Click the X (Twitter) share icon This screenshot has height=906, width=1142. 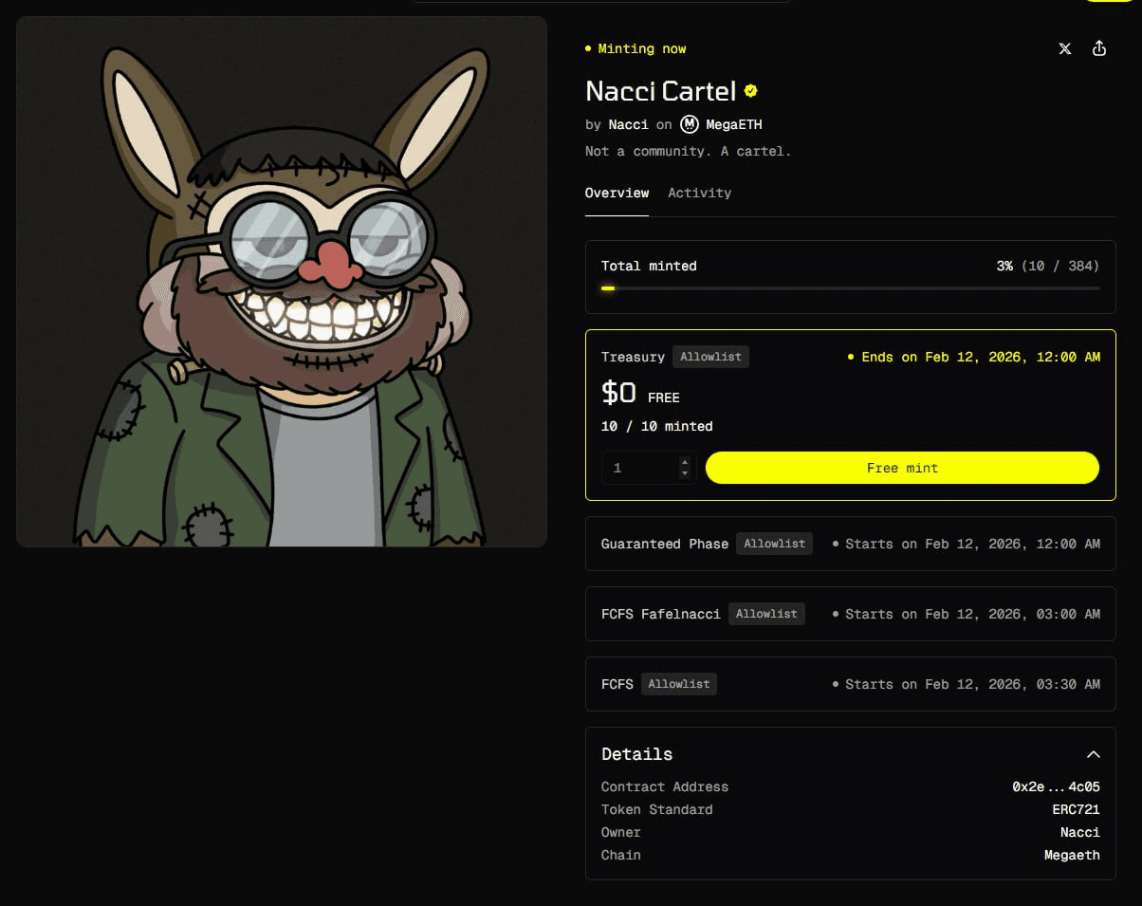(1064, 48)
